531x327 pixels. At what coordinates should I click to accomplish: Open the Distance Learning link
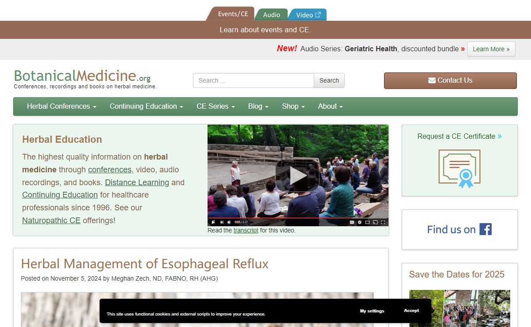137,182
